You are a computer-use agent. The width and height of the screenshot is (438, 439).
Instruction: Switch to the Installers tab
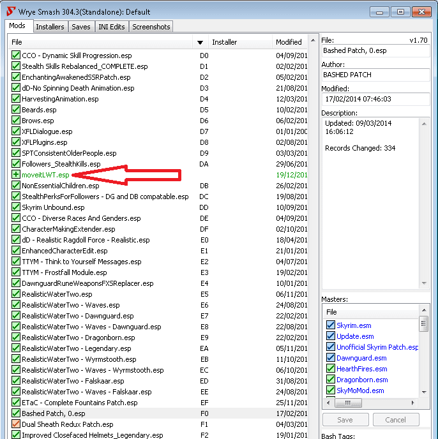[50, 27]
